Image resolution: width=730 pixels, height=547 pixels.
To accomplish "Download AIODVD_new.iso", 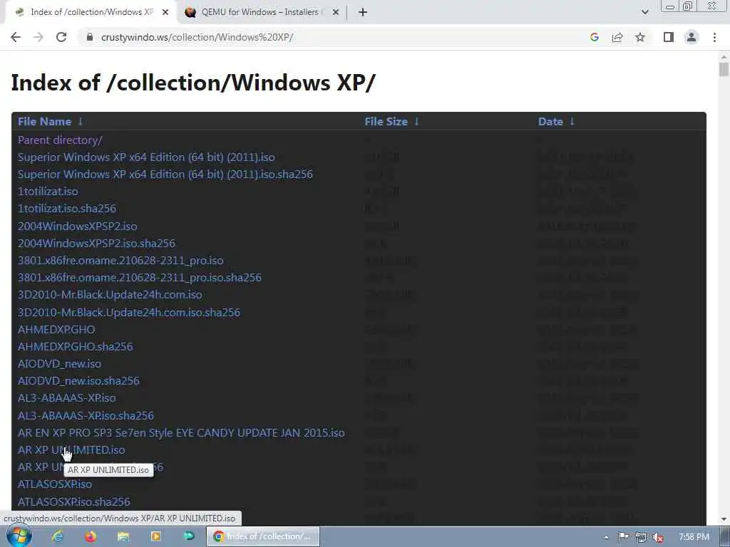I will point(60,364).
